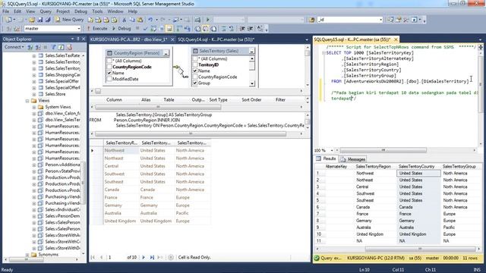Open the _id find combo box dropdown
Image resolution: width=486 pixels, height=273 pixels.
(380, 20)
